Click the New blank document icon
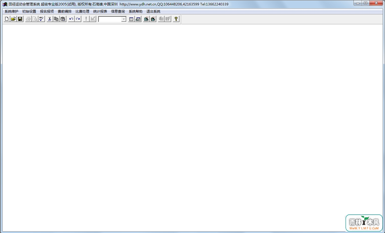The height and width of the screenshot is (233, 385). pos(7,19)
